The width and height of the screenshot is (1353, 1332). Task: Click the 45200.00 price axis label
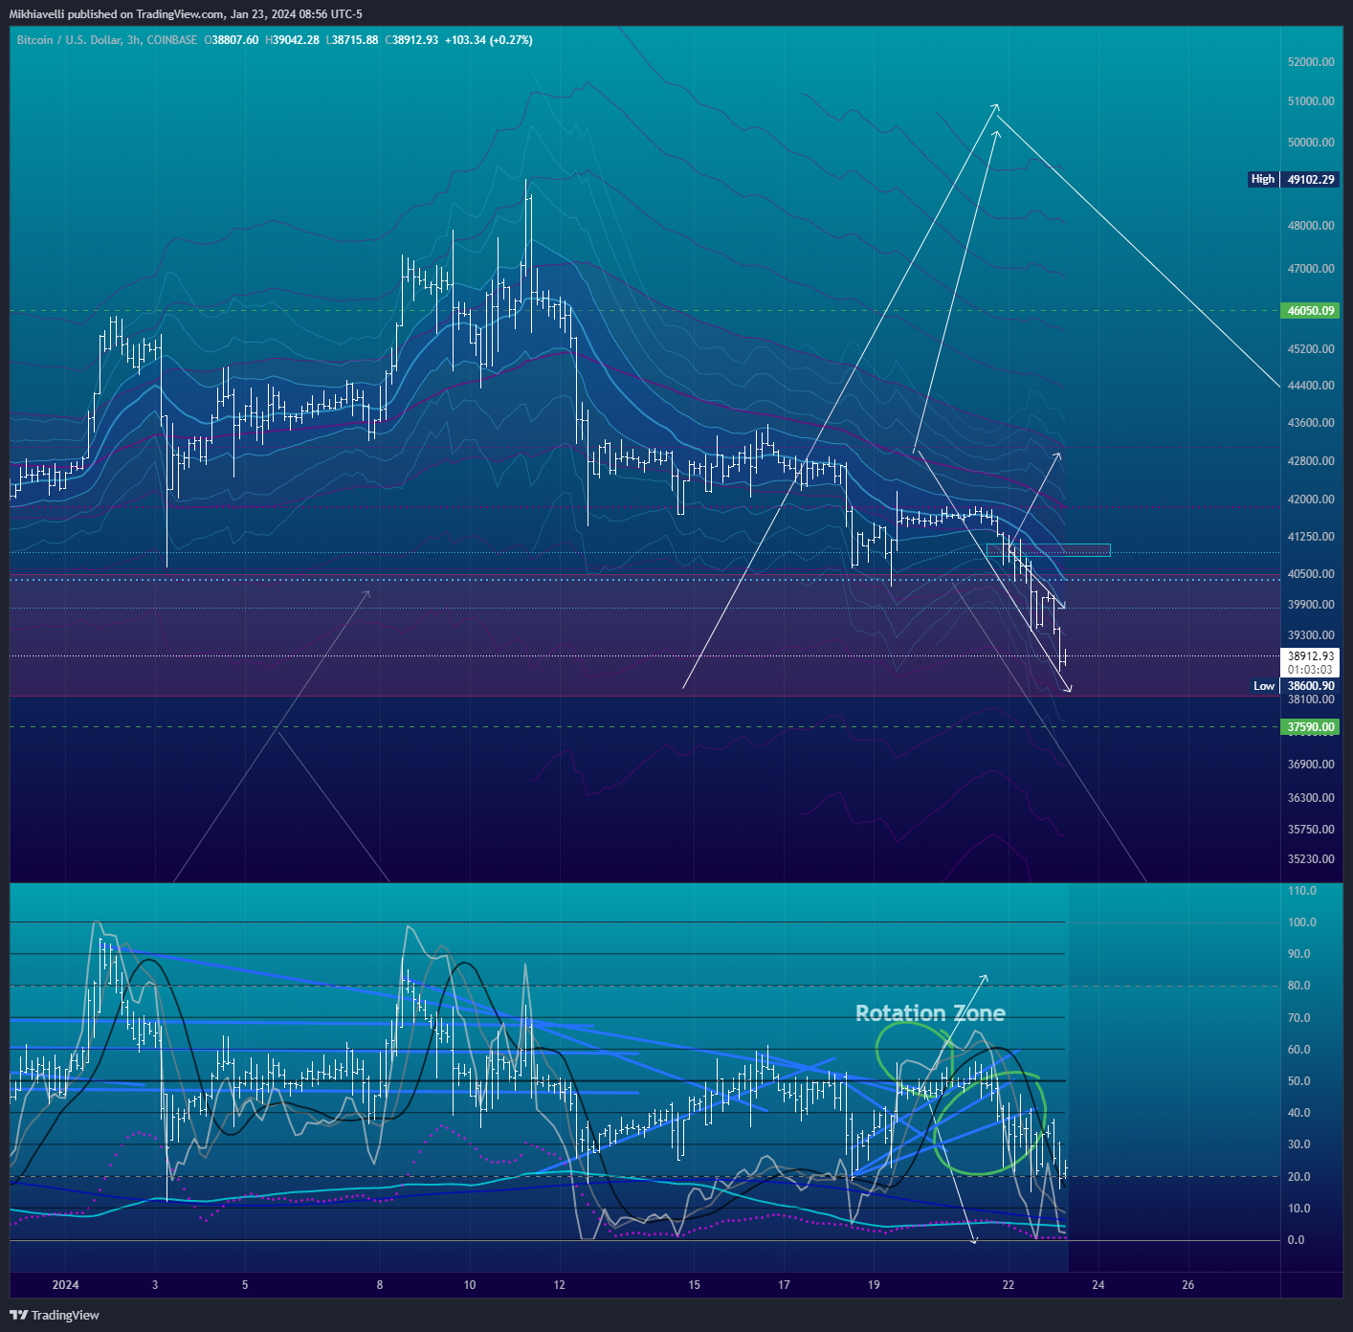click(1311, 349)
